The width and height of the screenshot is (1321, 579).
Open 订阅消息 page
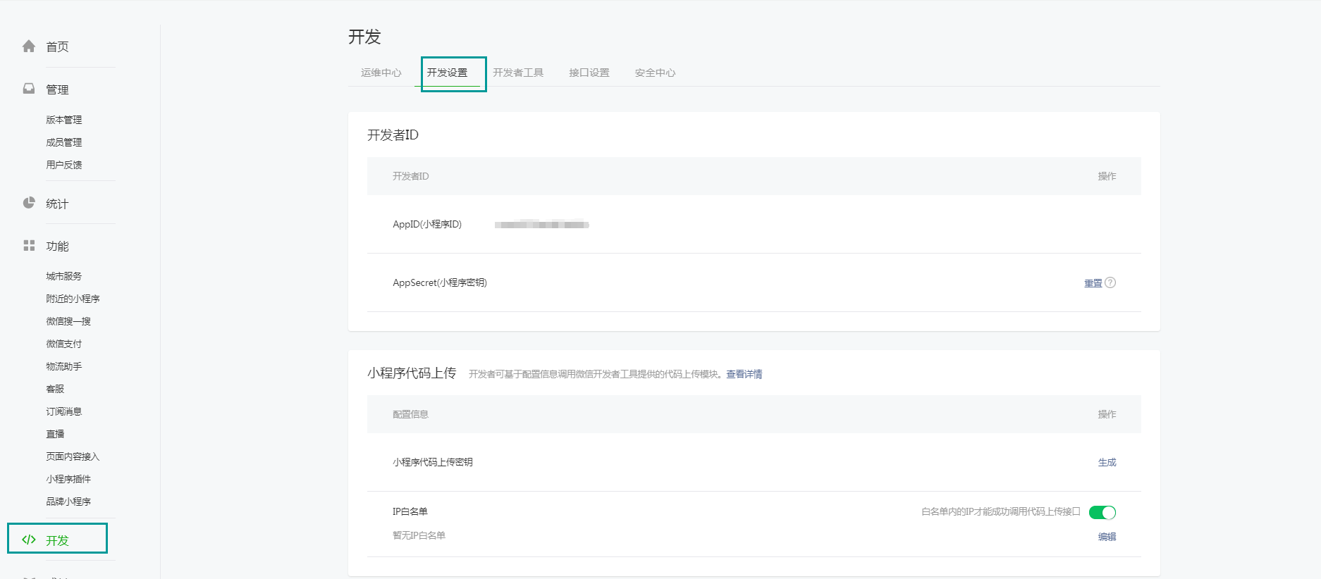pyautogui.click(x=64, y=411)
